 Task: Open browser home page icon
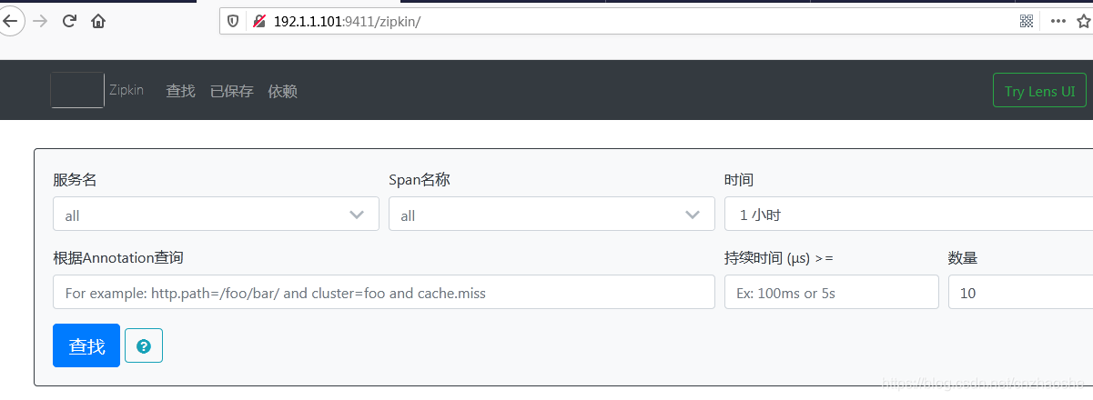point(98,22)
